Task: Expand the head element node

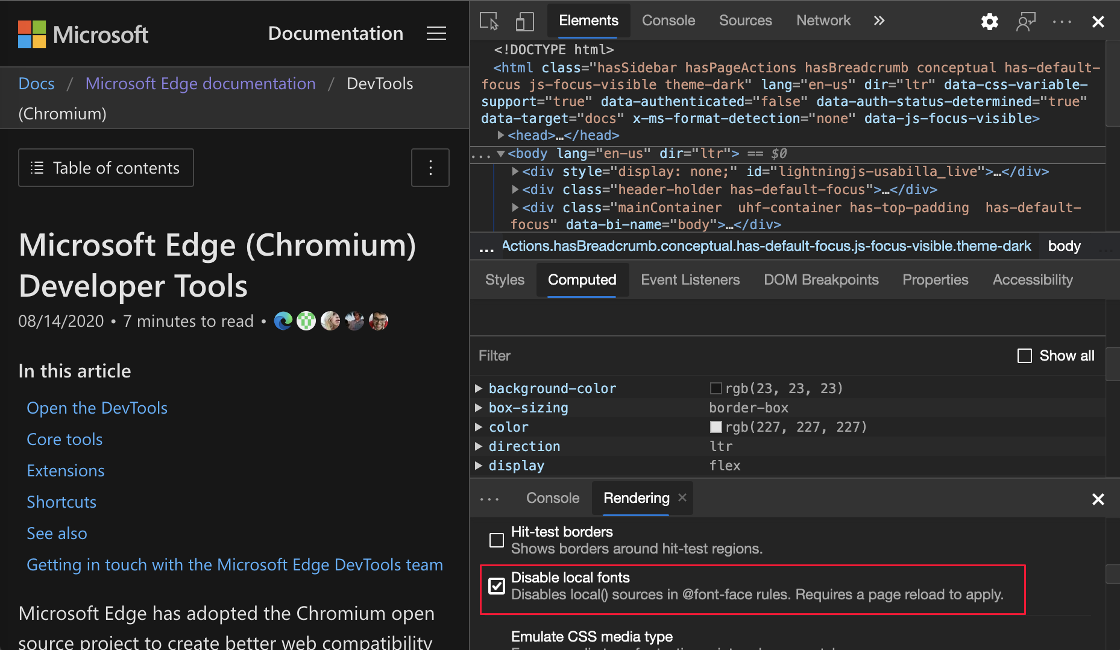Action: pyautogui.click(x=500, y=135)
